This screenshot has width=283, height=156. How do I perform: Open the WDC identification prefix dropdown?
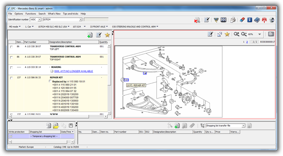tap(39, 20)
